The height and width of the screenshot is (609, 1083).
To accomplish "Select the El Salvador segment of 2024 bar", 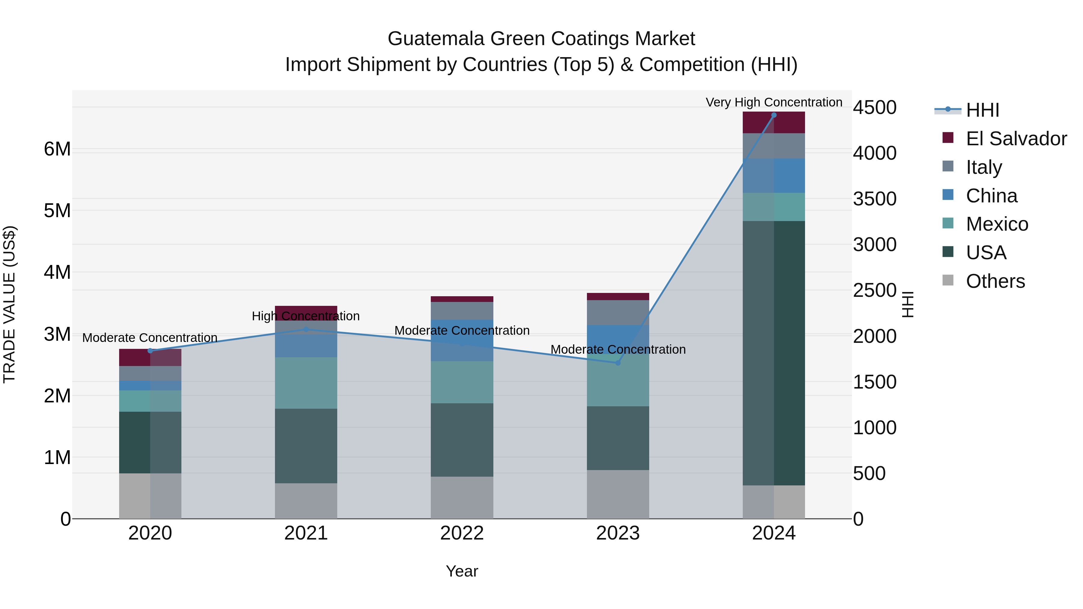I will (773, 123).
